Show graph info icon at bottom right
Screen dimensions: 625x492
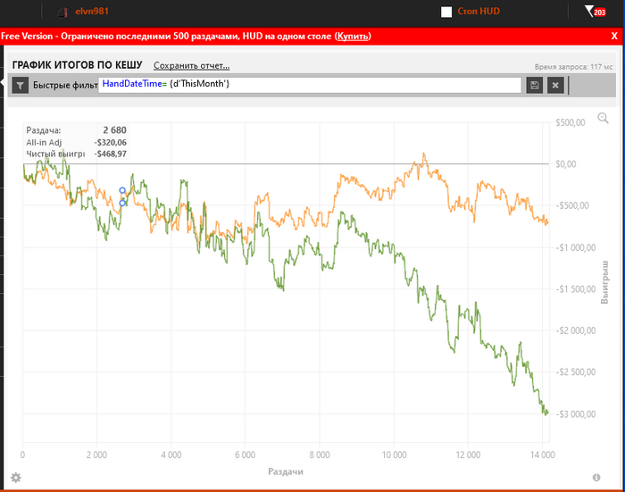[x=596, y=477]
